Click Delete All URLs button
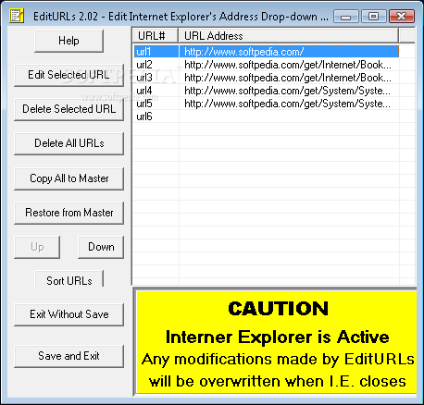 tap(69, 143)
